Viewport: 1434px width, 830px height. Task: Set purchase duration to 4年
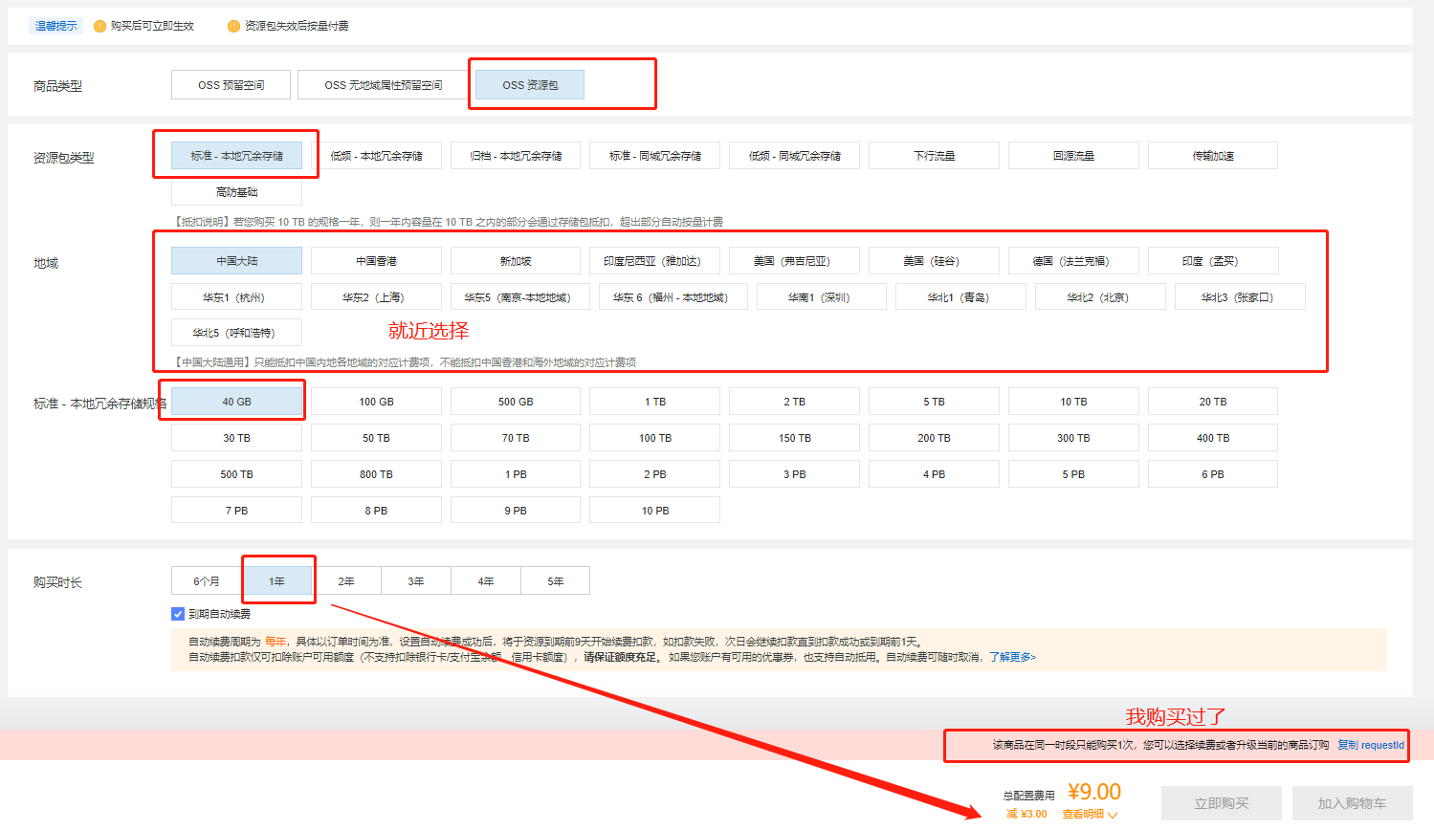(486, 581)
